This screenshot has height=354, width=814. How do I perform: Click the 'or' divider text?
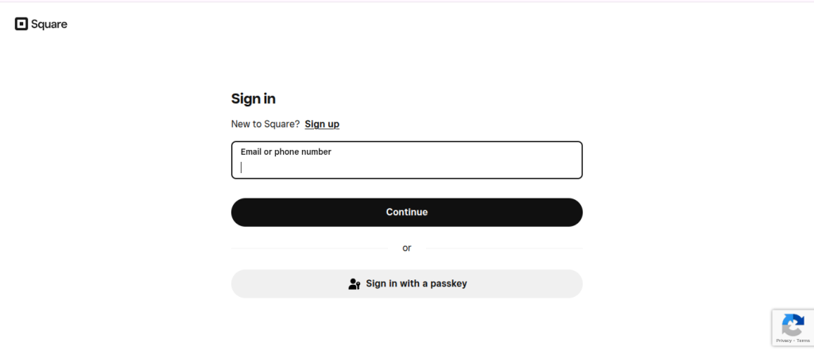coord(406,248)
